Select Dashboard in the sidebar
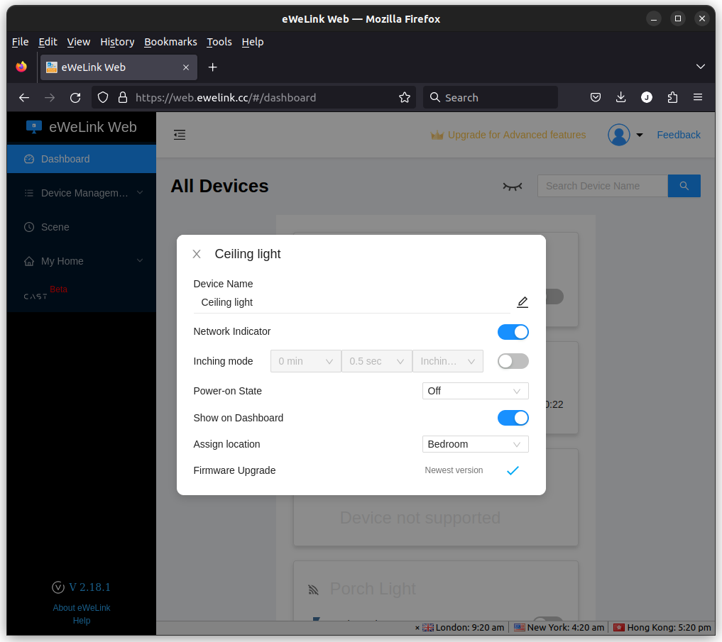This screenshot has width=722, height=642. coord(82,159)
